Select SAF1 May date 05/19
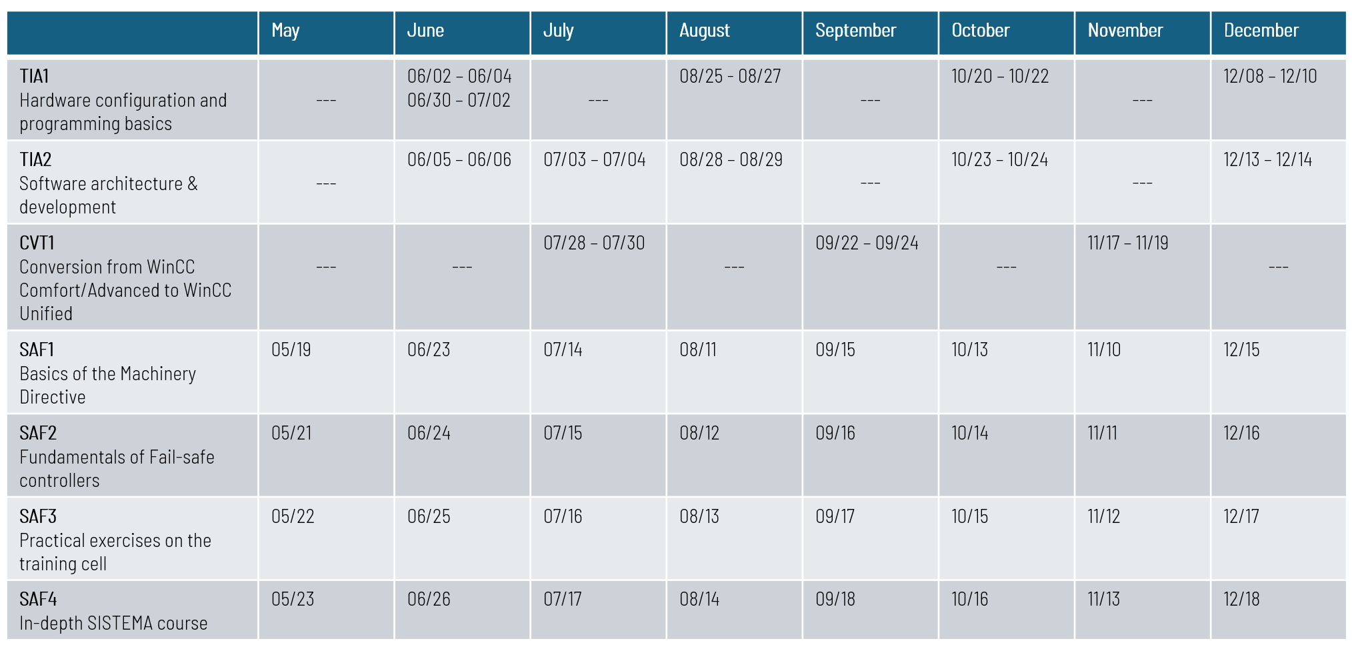 pos(291,350)
